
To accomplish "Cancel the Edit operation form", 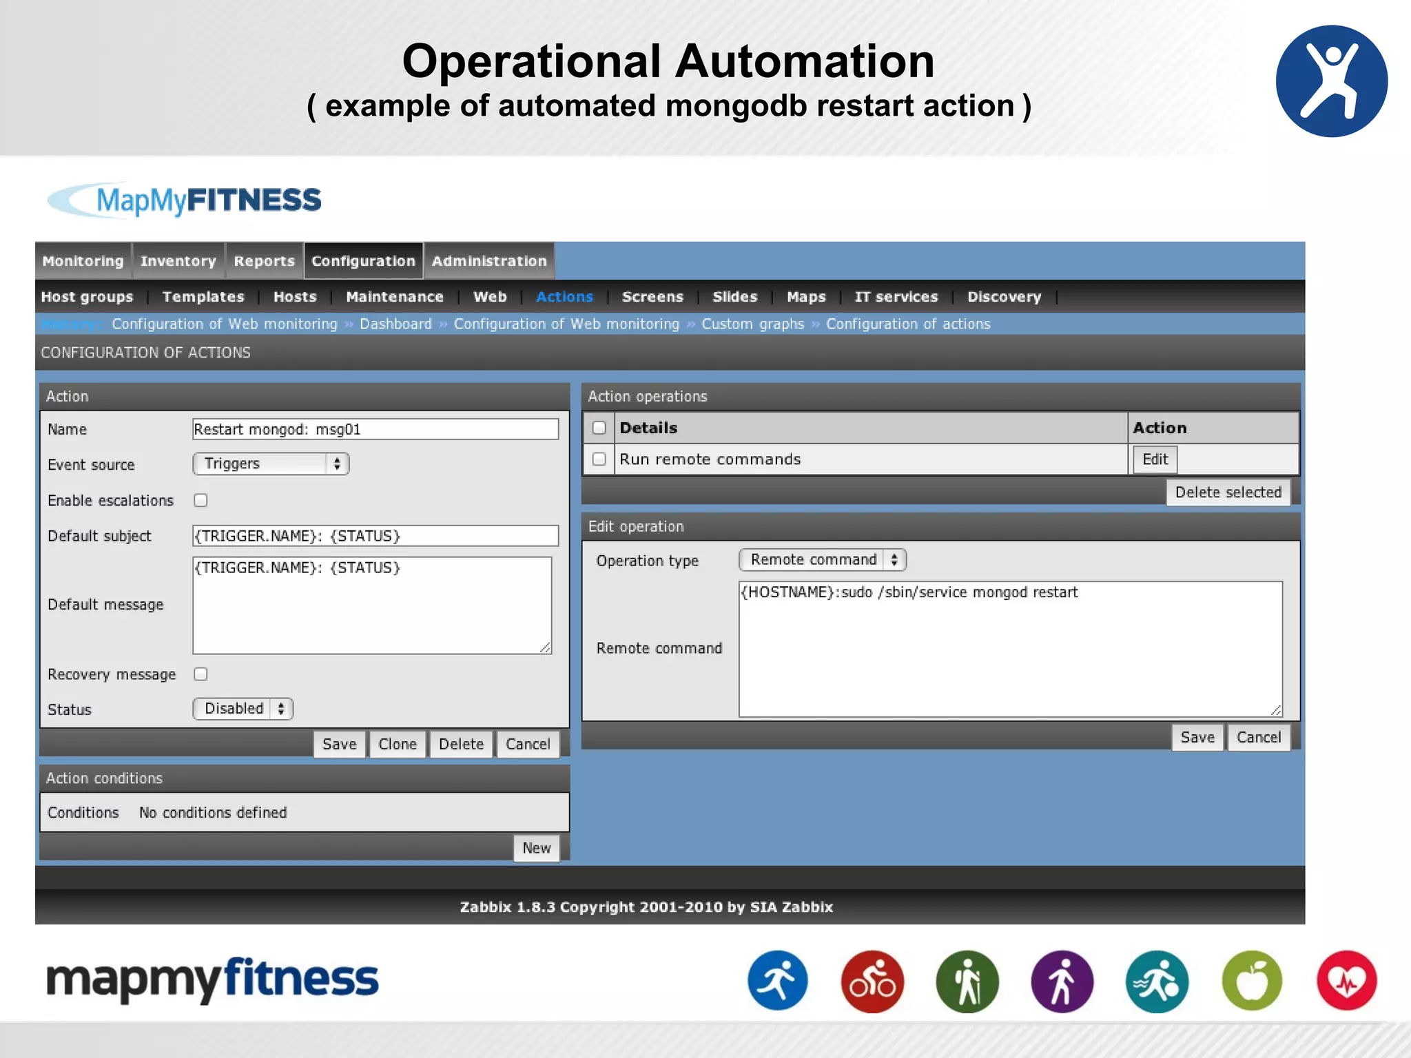I will tap(1259, 737).
